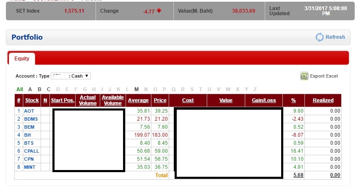
Task: Click the Value(M. Baht) figure 38,033.69
Action: pos(244,11)
